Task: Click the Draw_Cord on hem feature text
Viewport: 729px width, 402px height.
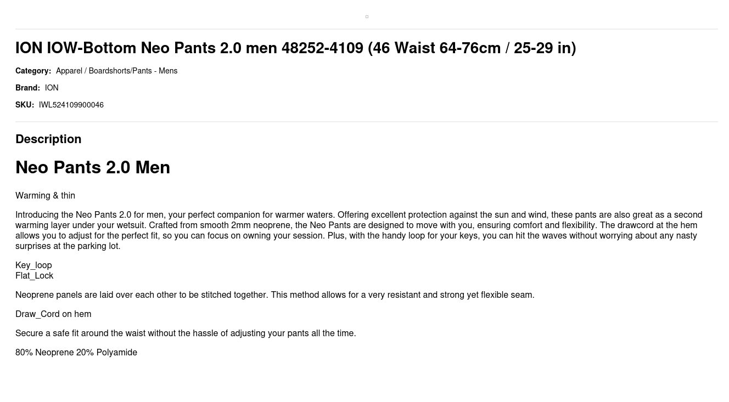Action: 53,314
